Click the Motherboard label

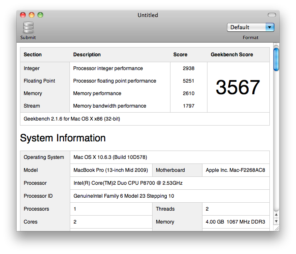170,170
